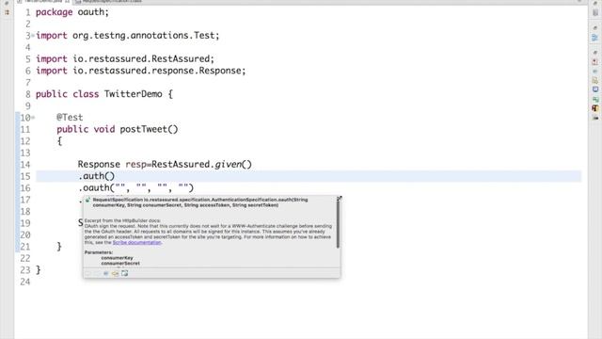Image resolution: width=602 pixels, height=339 pixels.
Task: Open the Scribe documentation link in the Javadoc popup
Action: (x=136, y=243)
